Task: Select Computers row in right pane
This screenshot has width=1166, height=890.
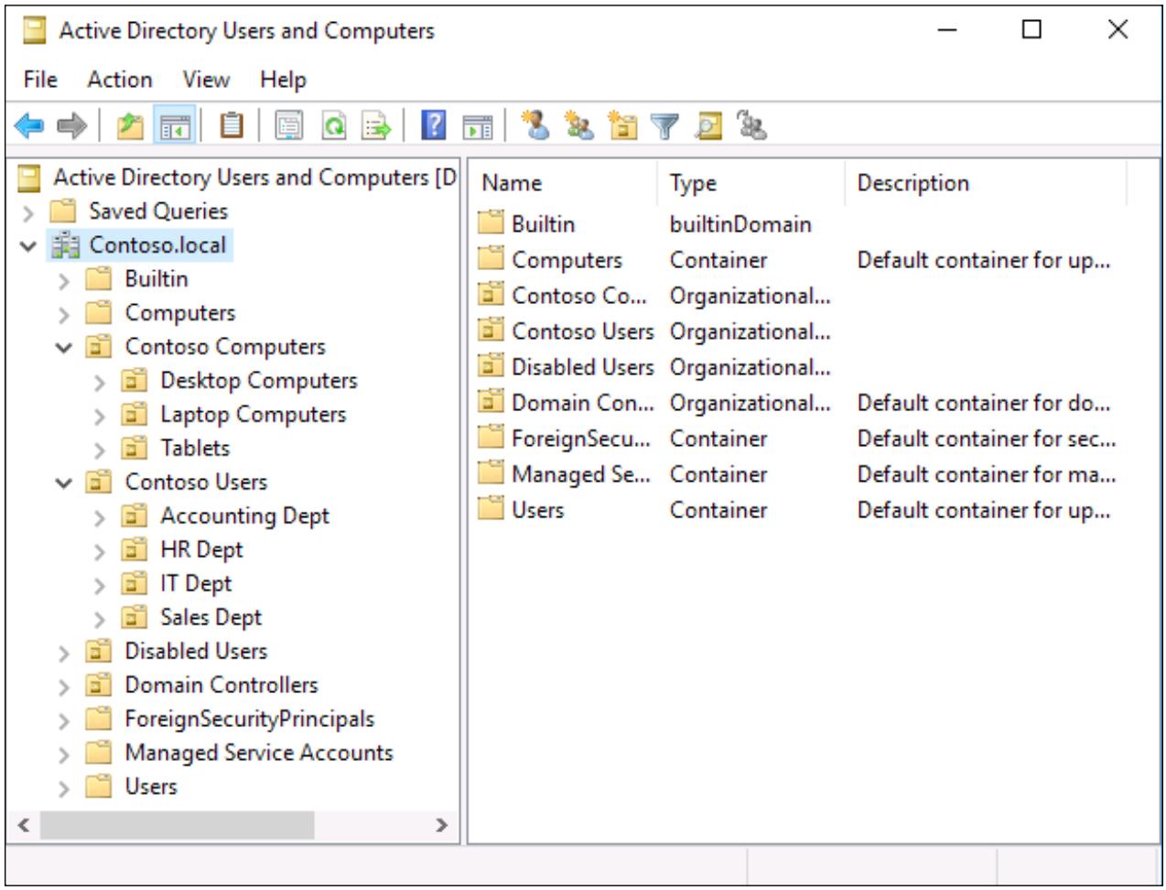Action: 800,260
